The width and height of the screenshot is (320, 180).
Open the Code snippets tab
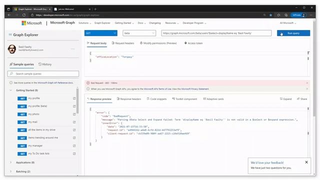coord(156,99)
